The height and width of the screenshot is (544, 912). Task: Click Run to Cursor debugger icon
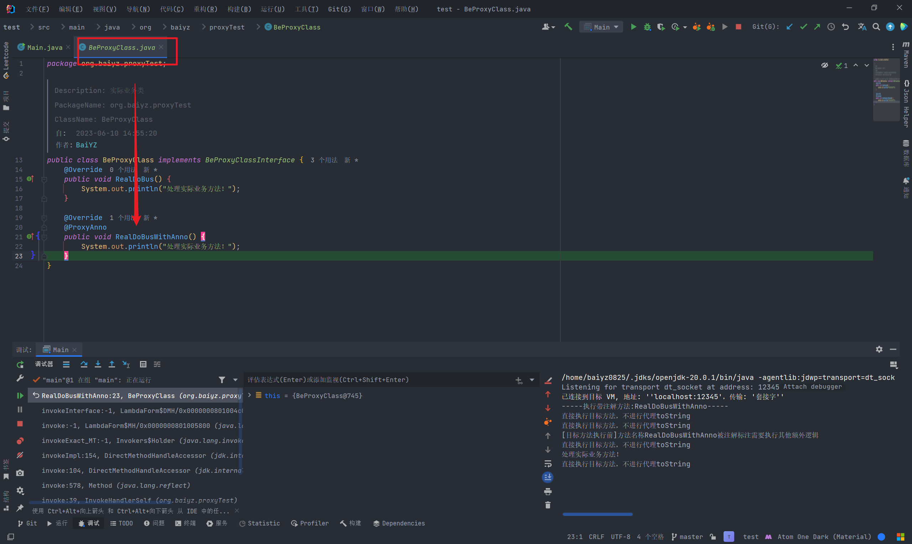[x=126, y=364]
